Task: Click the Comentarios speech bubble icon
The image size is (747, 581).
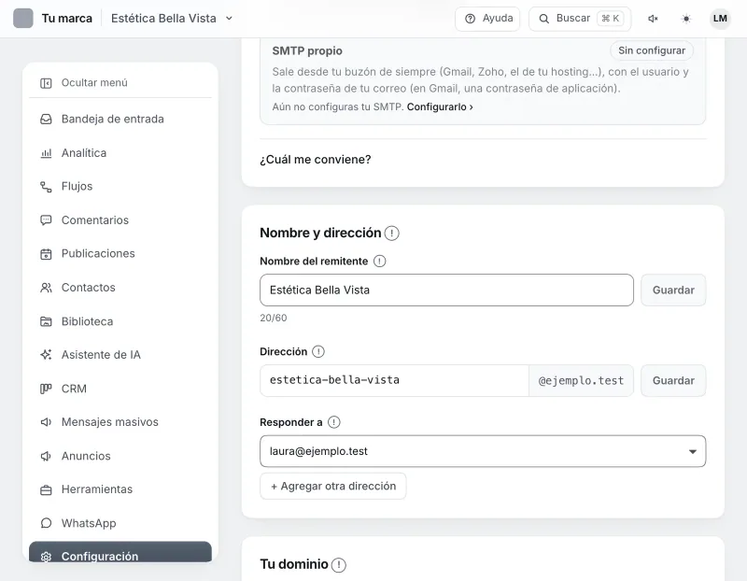Action: coord(46,220)
